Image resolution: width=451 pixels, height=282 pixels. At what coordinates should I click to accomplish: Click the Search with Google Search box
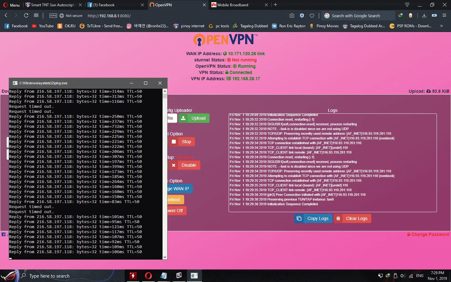pos(359,16)
